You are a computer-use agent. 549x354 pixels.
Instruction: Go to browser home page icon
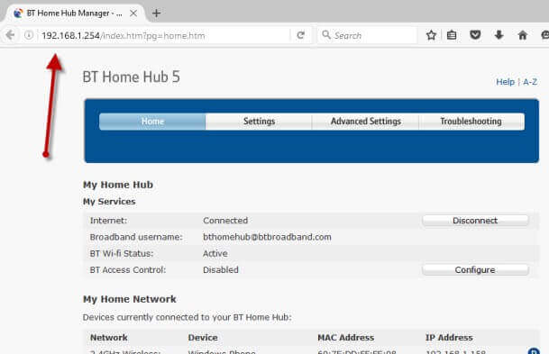click(x=522, y=35)
